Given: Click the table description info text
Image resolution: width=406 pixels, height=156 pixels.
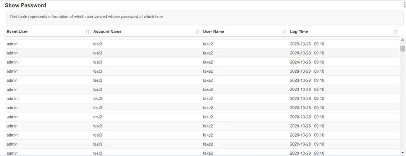Looking at the screenshot, I should click(x=87, y=17).
